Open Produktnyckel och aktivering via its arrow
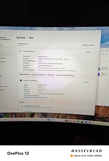Viewport: 109px width, 161px height. pos(90,109)
